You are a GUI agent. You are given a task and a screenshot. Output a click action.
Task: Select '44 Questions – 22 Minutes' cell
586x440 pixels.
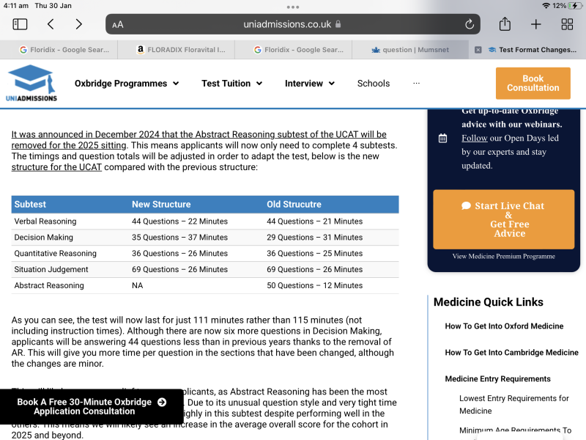(179, 221)
